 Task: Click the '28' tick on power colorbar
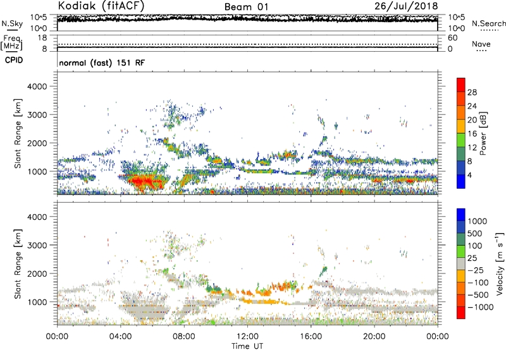click(x=472, y=92)
